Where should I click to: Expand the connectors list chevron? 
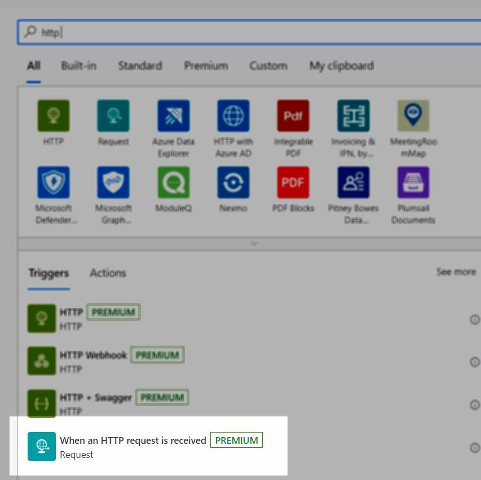[x=254, y=244]
